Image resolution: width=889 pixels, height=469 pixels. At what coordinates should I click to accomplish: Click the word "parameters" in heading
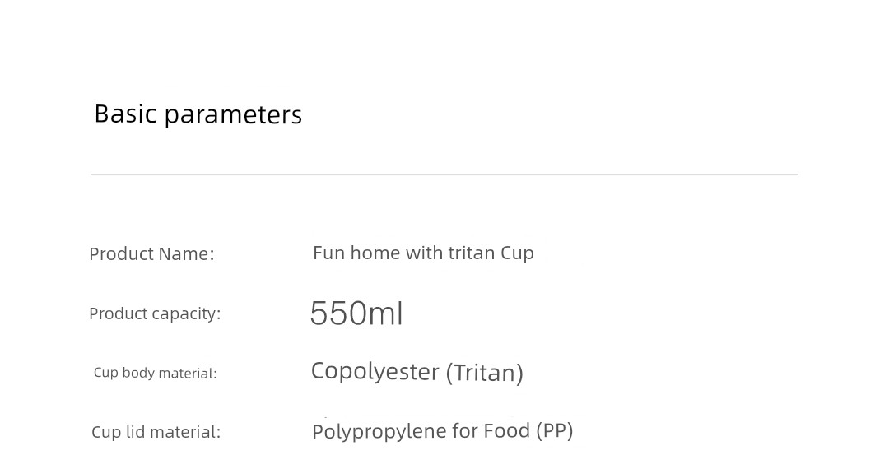[233, 115]
